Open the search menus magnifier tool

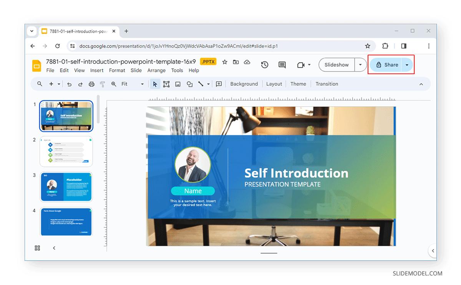click(40, 84)
